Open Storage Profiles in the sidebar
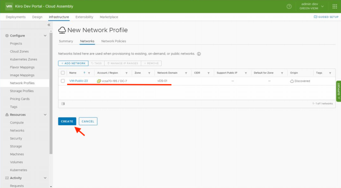The width and height of the screenshot is (341, 188). 22,91
